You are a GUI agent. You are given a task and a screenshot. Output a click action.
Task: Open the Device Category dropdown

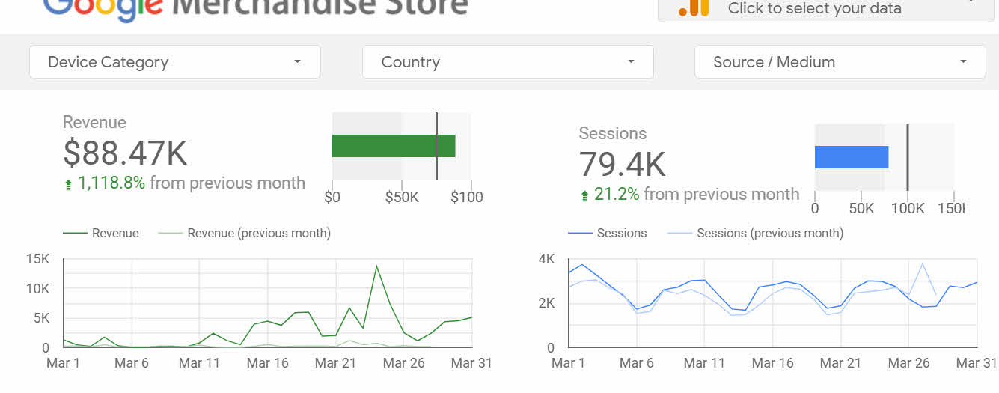pos(174,62)
